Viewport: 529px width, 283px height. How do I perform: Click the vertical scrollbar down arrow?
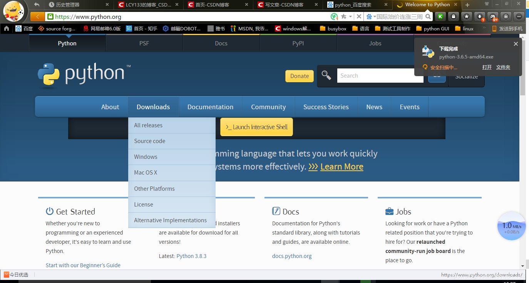point(522,266)
